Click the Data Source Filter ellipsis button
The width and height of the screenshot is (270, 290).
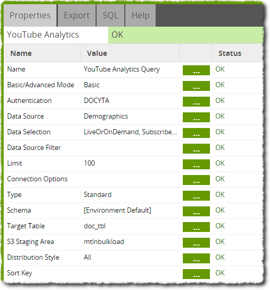[196, 149]
